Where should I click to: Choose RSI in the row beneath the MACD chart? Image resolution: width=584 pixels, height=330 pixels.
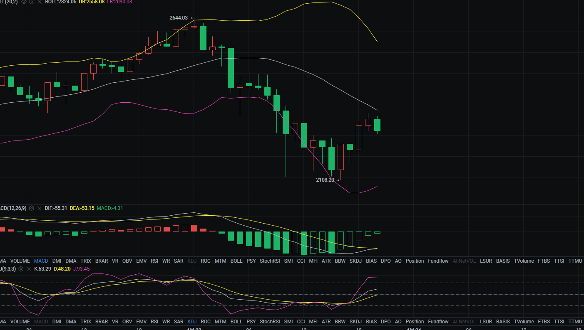[x=154, y=261]
